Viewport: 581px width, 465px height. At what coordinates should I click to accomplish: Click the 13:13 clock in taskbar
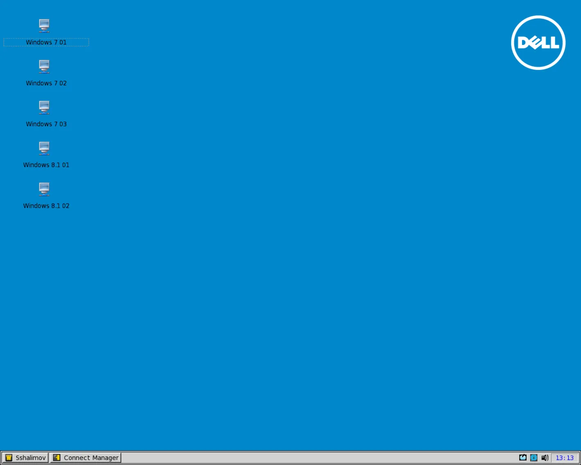tap(565, 458)
